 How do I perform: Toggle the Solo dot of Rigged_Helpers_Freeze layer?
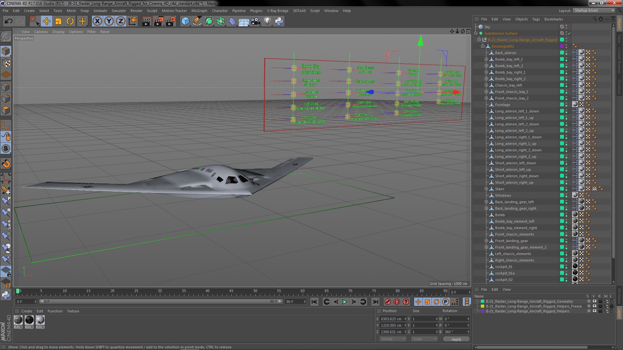click(589, 306)
